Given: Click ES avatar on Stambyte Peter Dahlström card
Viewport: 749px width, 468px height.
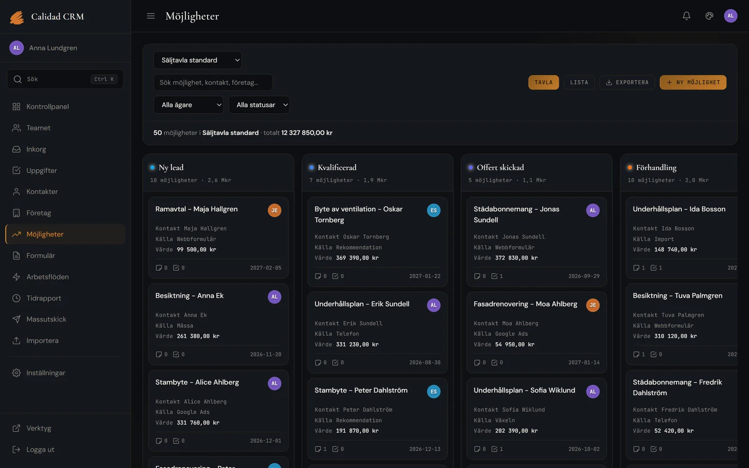Looking at the screenshot, I should pos(433,392).
